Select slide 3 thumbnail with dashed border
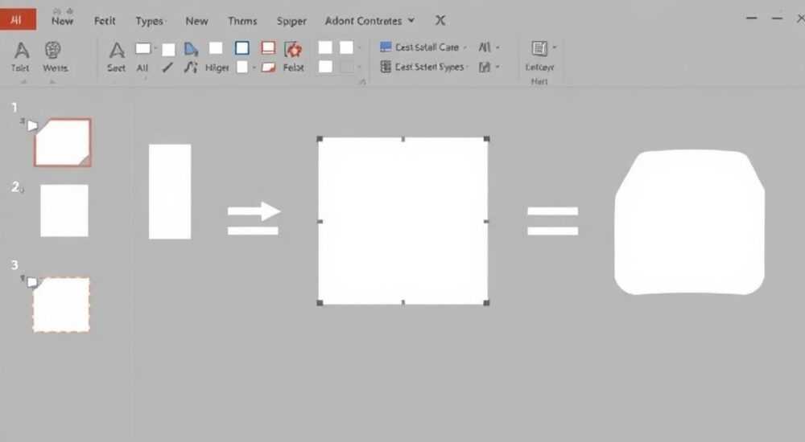The image size is (805, 442). (62, 305)
